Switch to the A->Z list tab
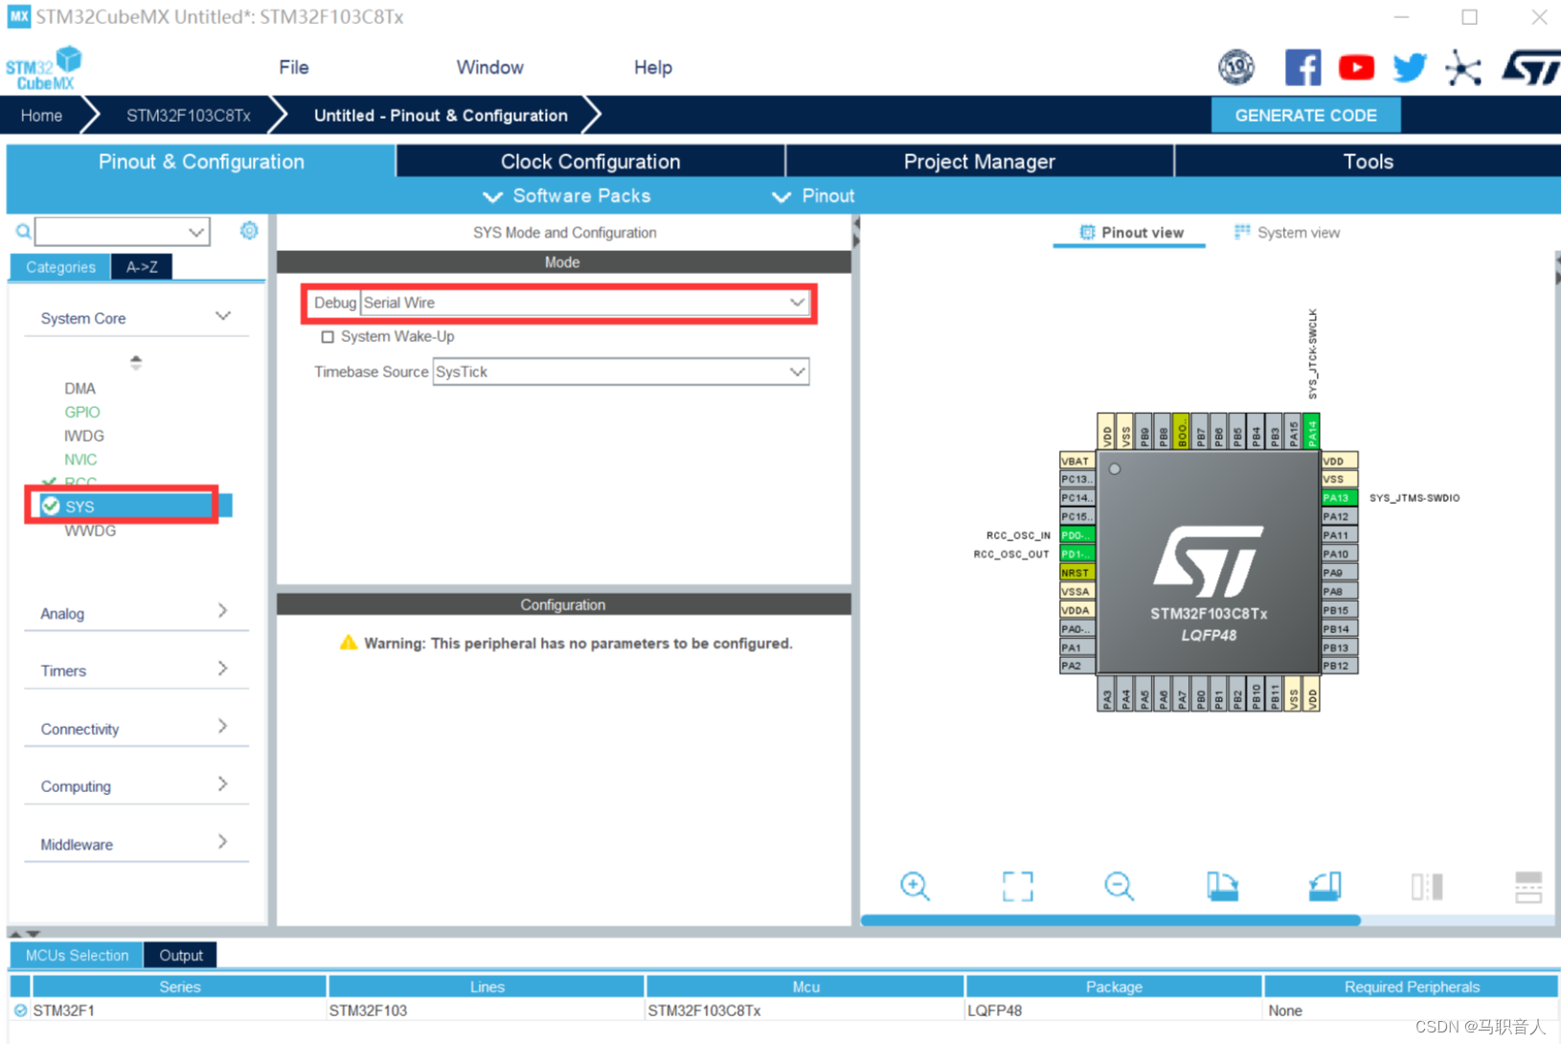Screen dimensions: 1561x1044 [142, 266]
